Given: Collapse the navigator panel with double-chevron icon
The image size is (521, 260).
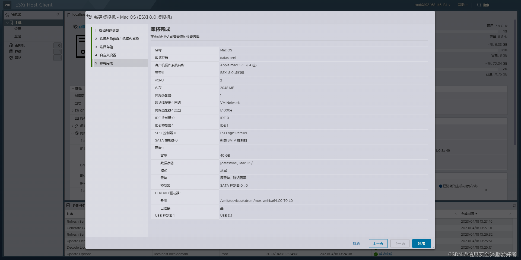Looking at the screenshot, I should 58,14.
